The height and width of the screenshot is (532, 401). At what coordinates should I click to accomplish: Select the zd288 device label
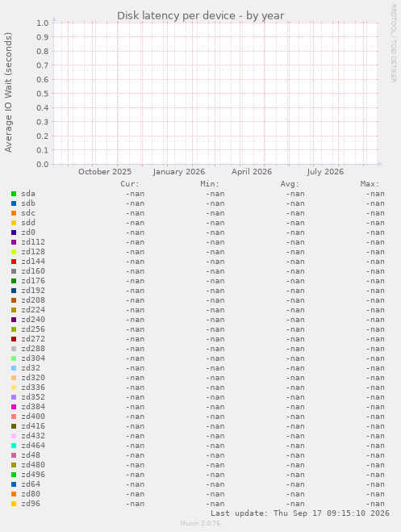pos(33,349)
